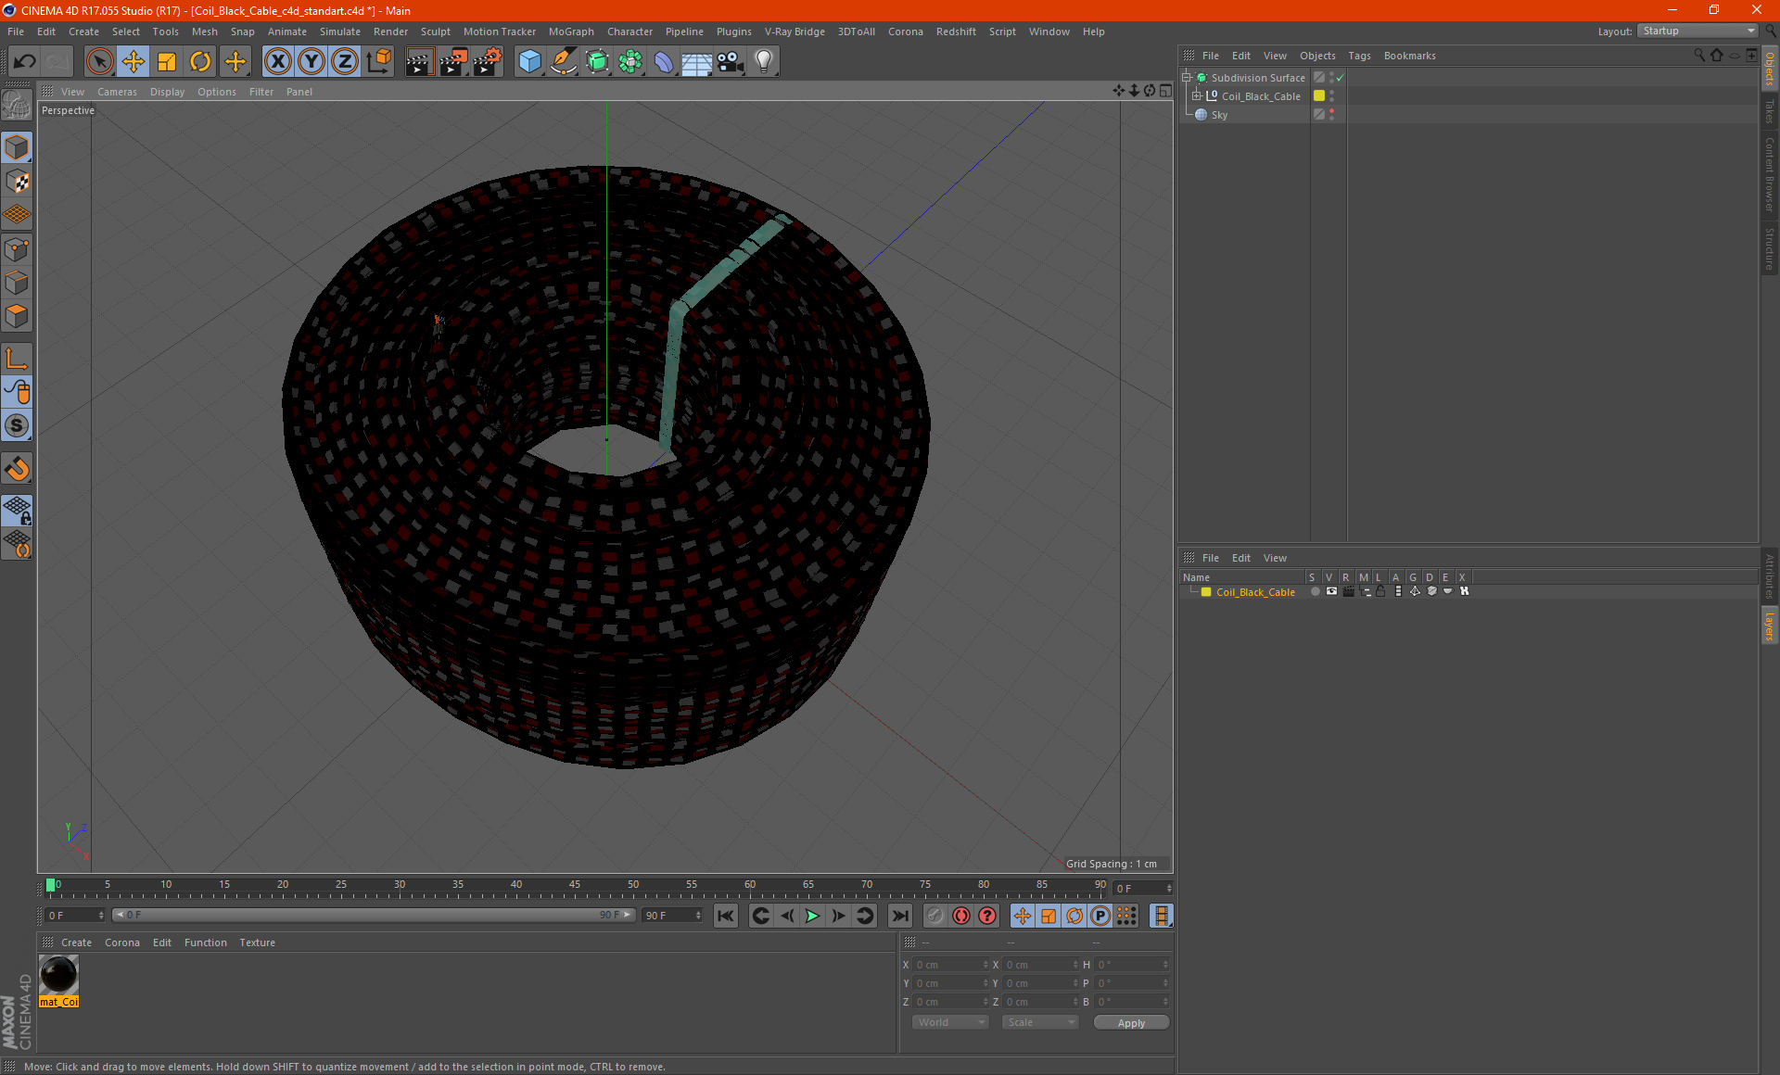This screenshot has height=1075, width=1780.
Task: Toggle Subdivision Surface enabled checkmark
Action: (1340, 78)
